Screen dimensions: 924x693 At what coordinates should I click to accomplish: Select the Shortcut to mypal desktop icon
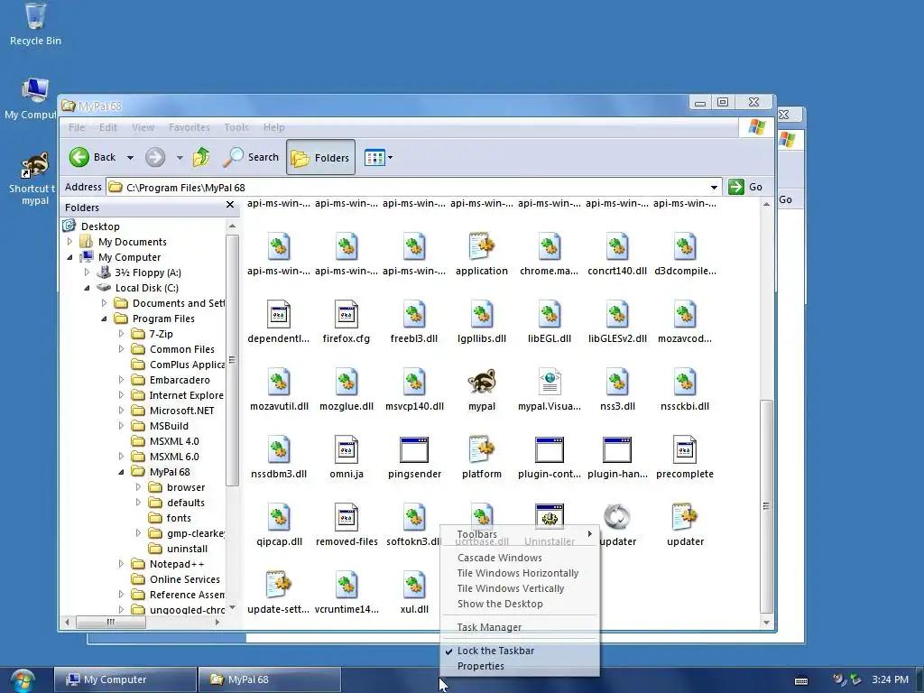point(34,180)
